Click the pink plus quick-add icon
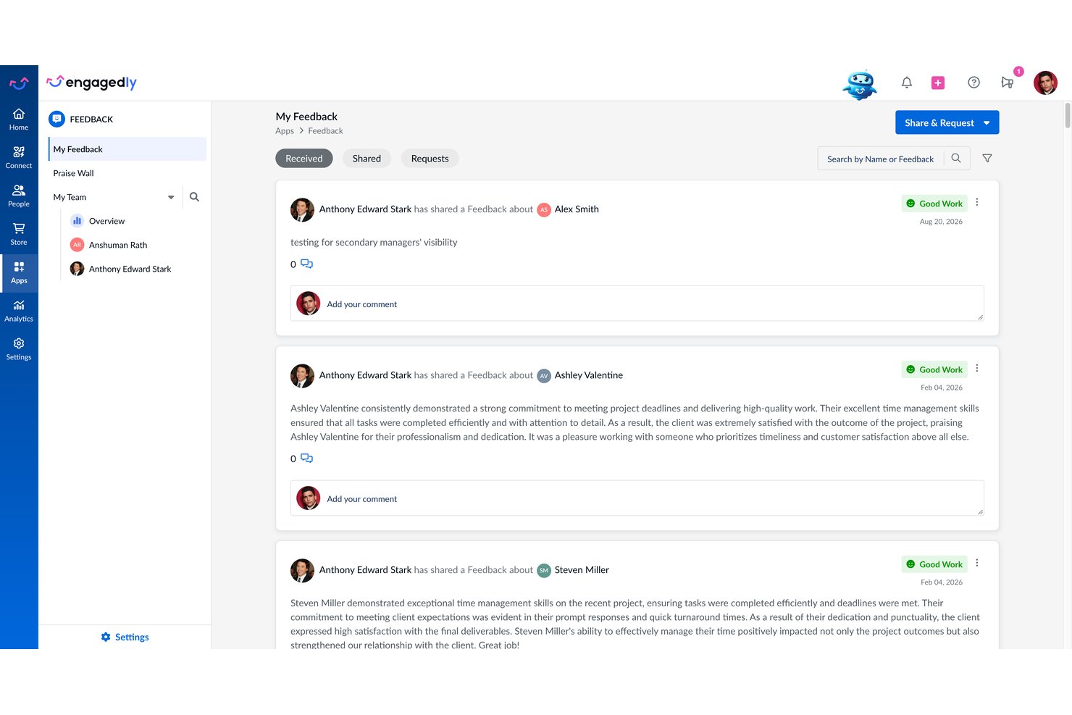Image resolution: width=1072 pixels, height=715 pixels. pyautogui.click(x=938, y=83)
